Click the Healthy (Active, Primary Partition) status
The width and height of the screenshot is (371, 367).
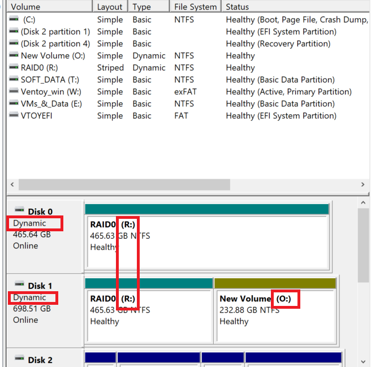pyautogui.click(x=288, y=92)
